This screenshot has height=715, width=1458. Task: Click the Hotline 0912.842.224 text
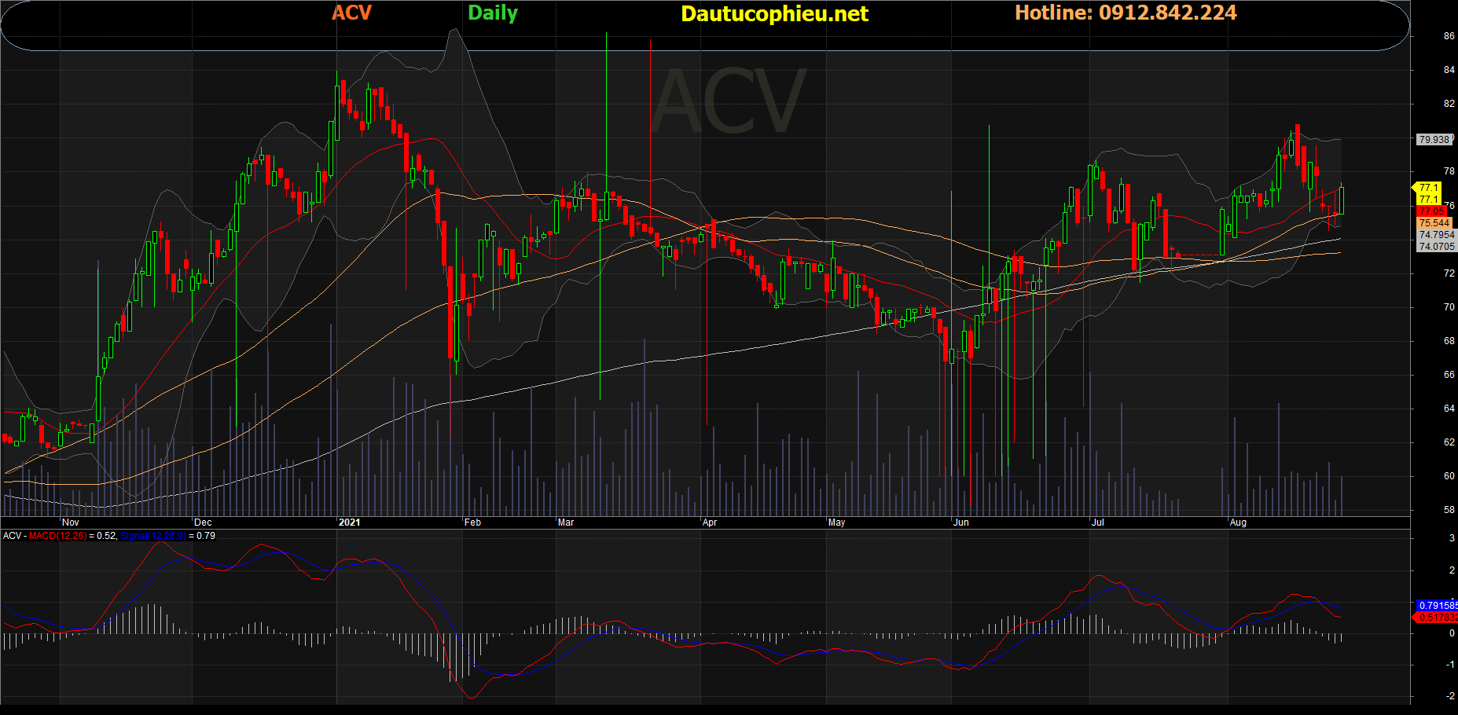click(x=1126, y=13)
